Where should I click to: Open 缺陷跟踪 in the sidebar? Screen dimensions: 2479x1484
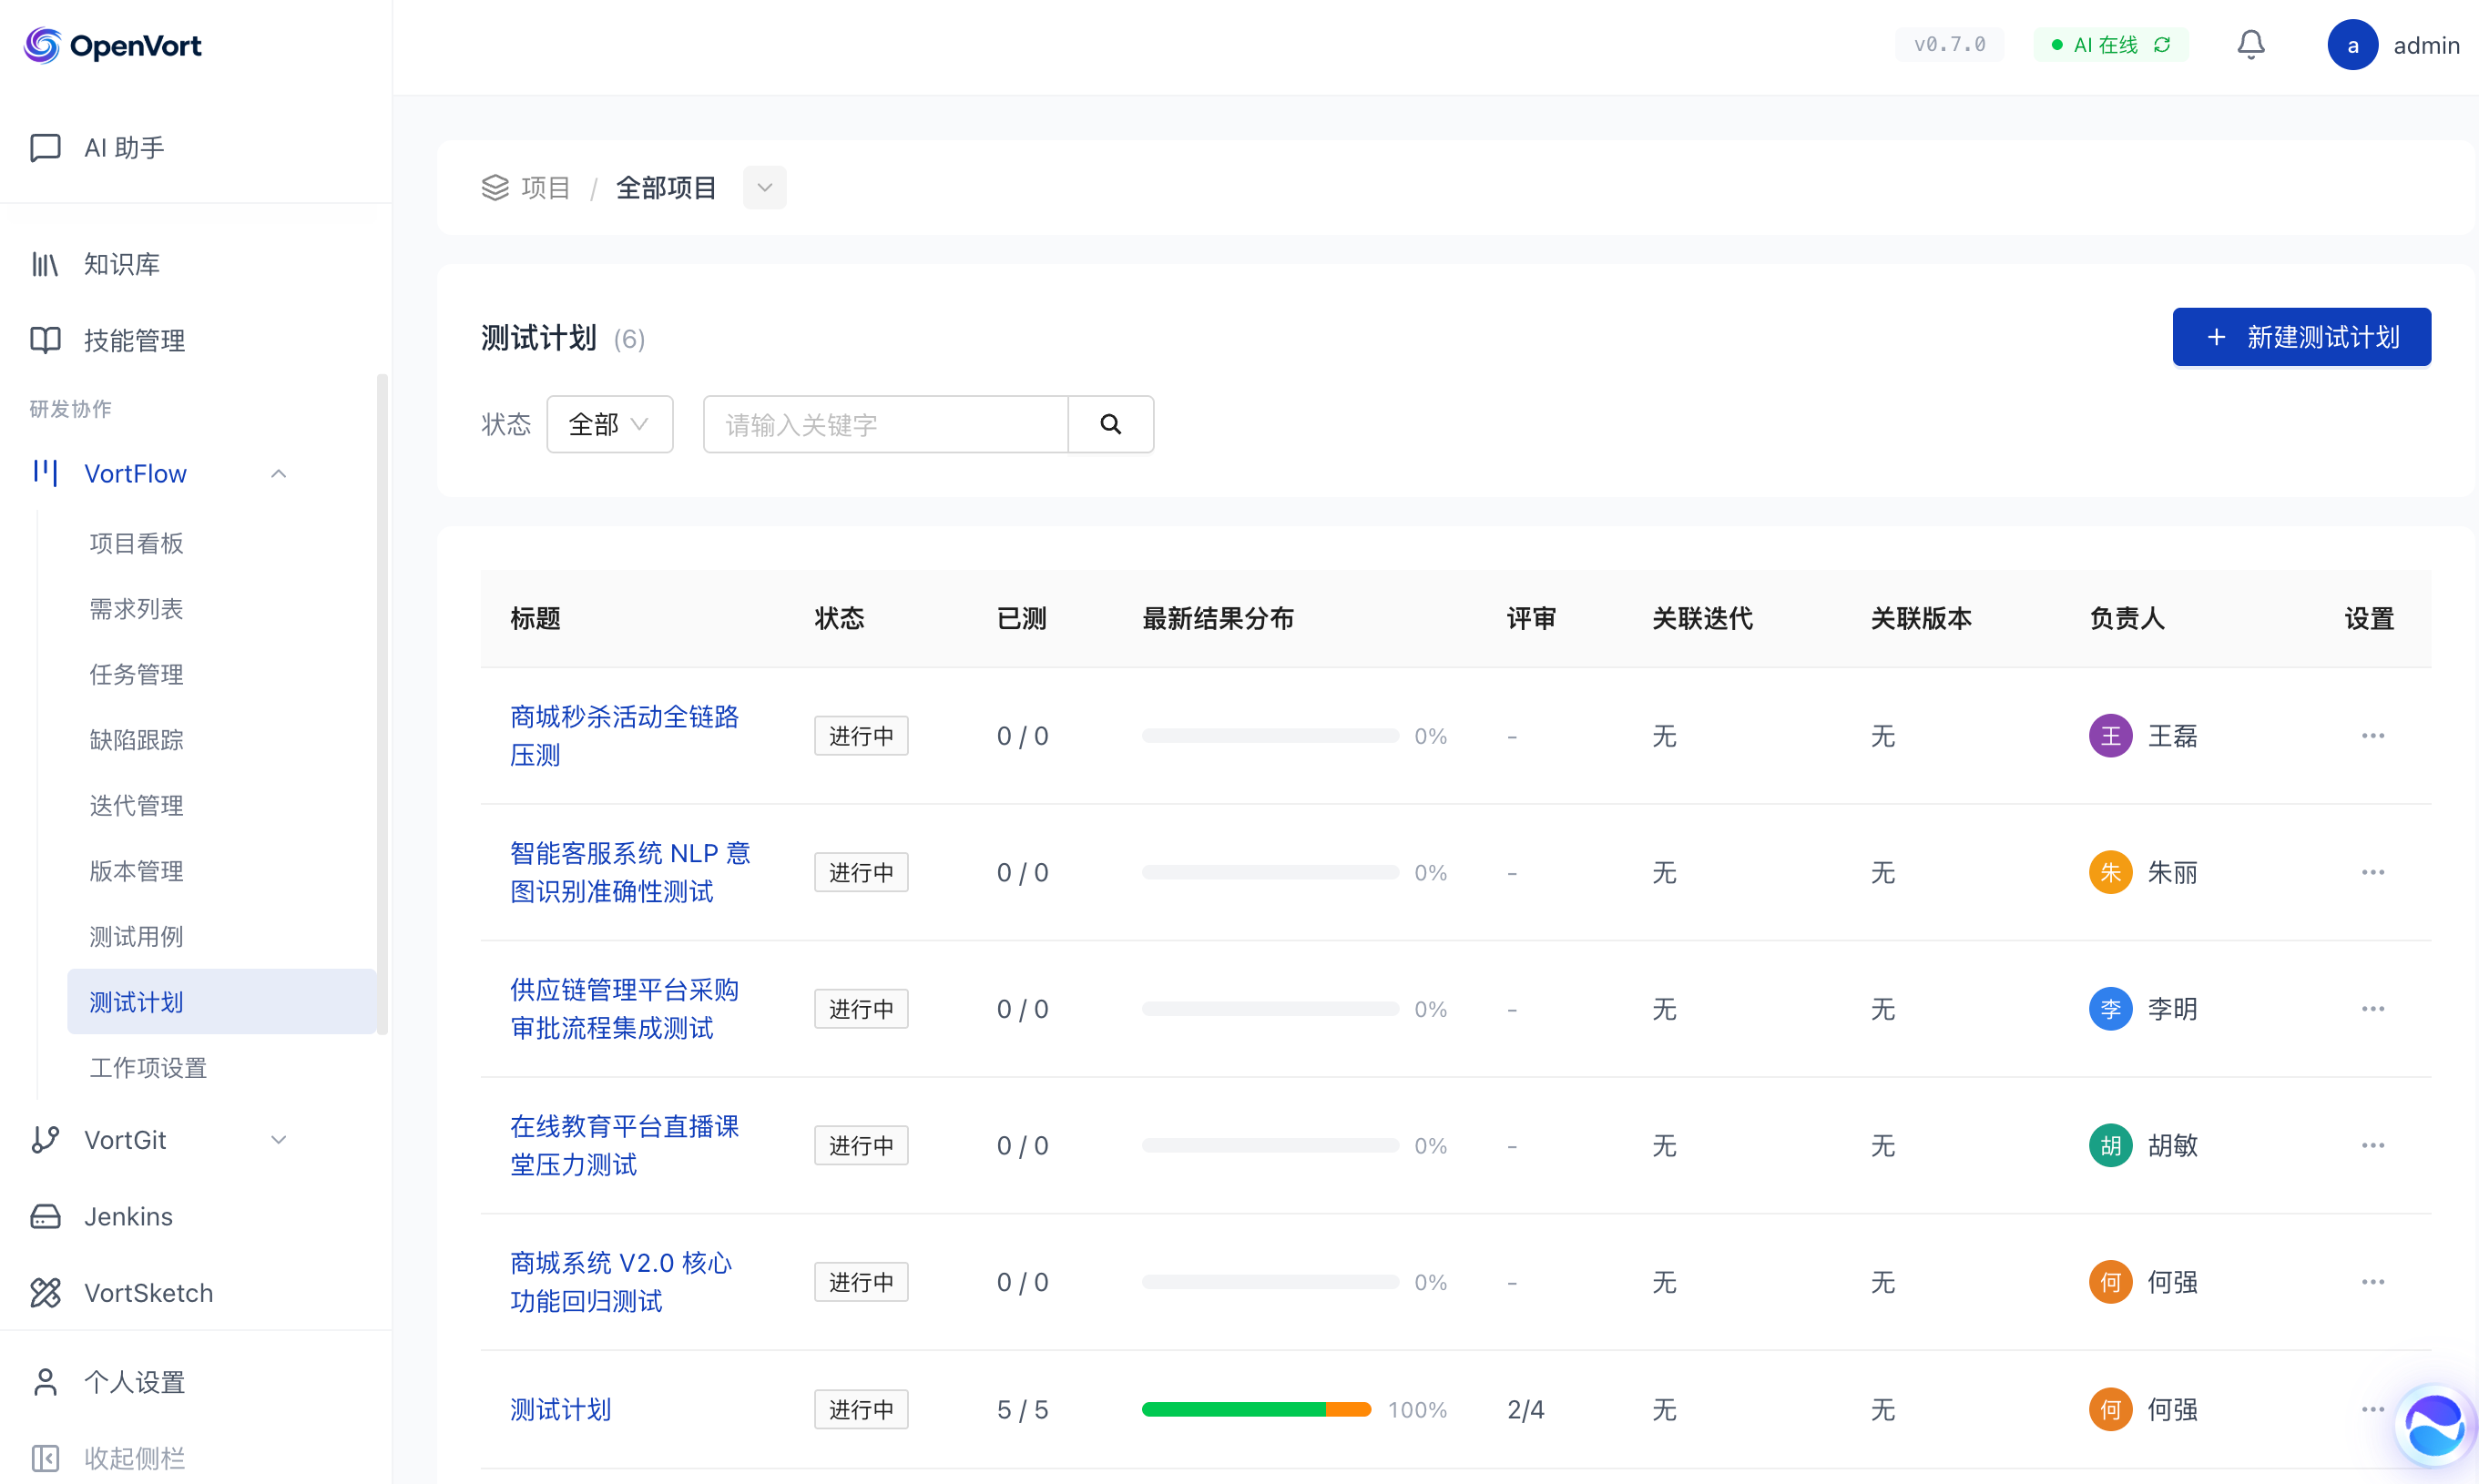136,740
